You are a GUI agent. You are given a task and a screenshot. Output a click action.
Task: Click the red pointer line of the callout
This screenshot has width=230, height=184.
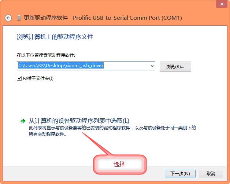(97, 144)
